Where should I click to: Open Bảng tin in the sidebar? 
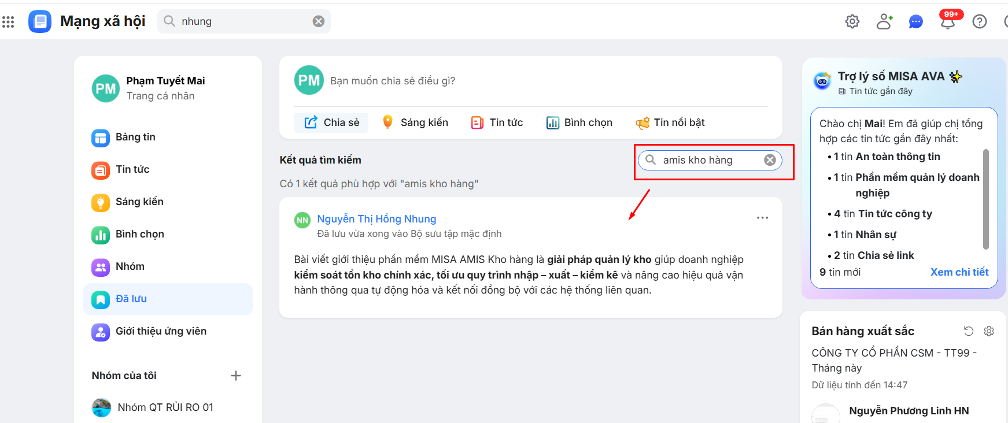(x=168, y=138)
